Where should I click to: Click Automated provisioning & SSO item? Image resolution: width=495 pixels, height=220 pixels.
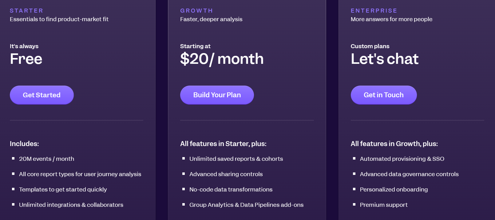(402, 159)
